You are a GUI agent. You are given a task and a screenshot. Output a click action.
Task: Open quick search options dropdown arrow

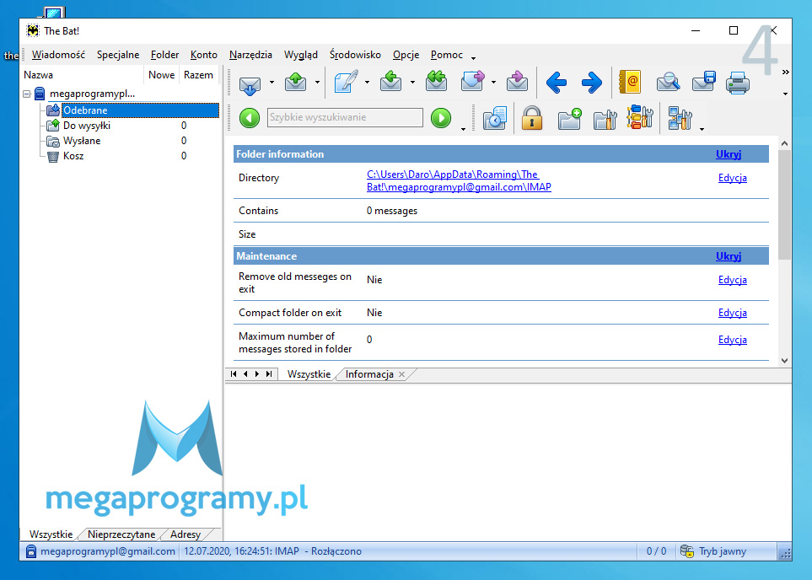pyautogui.click(x=463, y=129)
